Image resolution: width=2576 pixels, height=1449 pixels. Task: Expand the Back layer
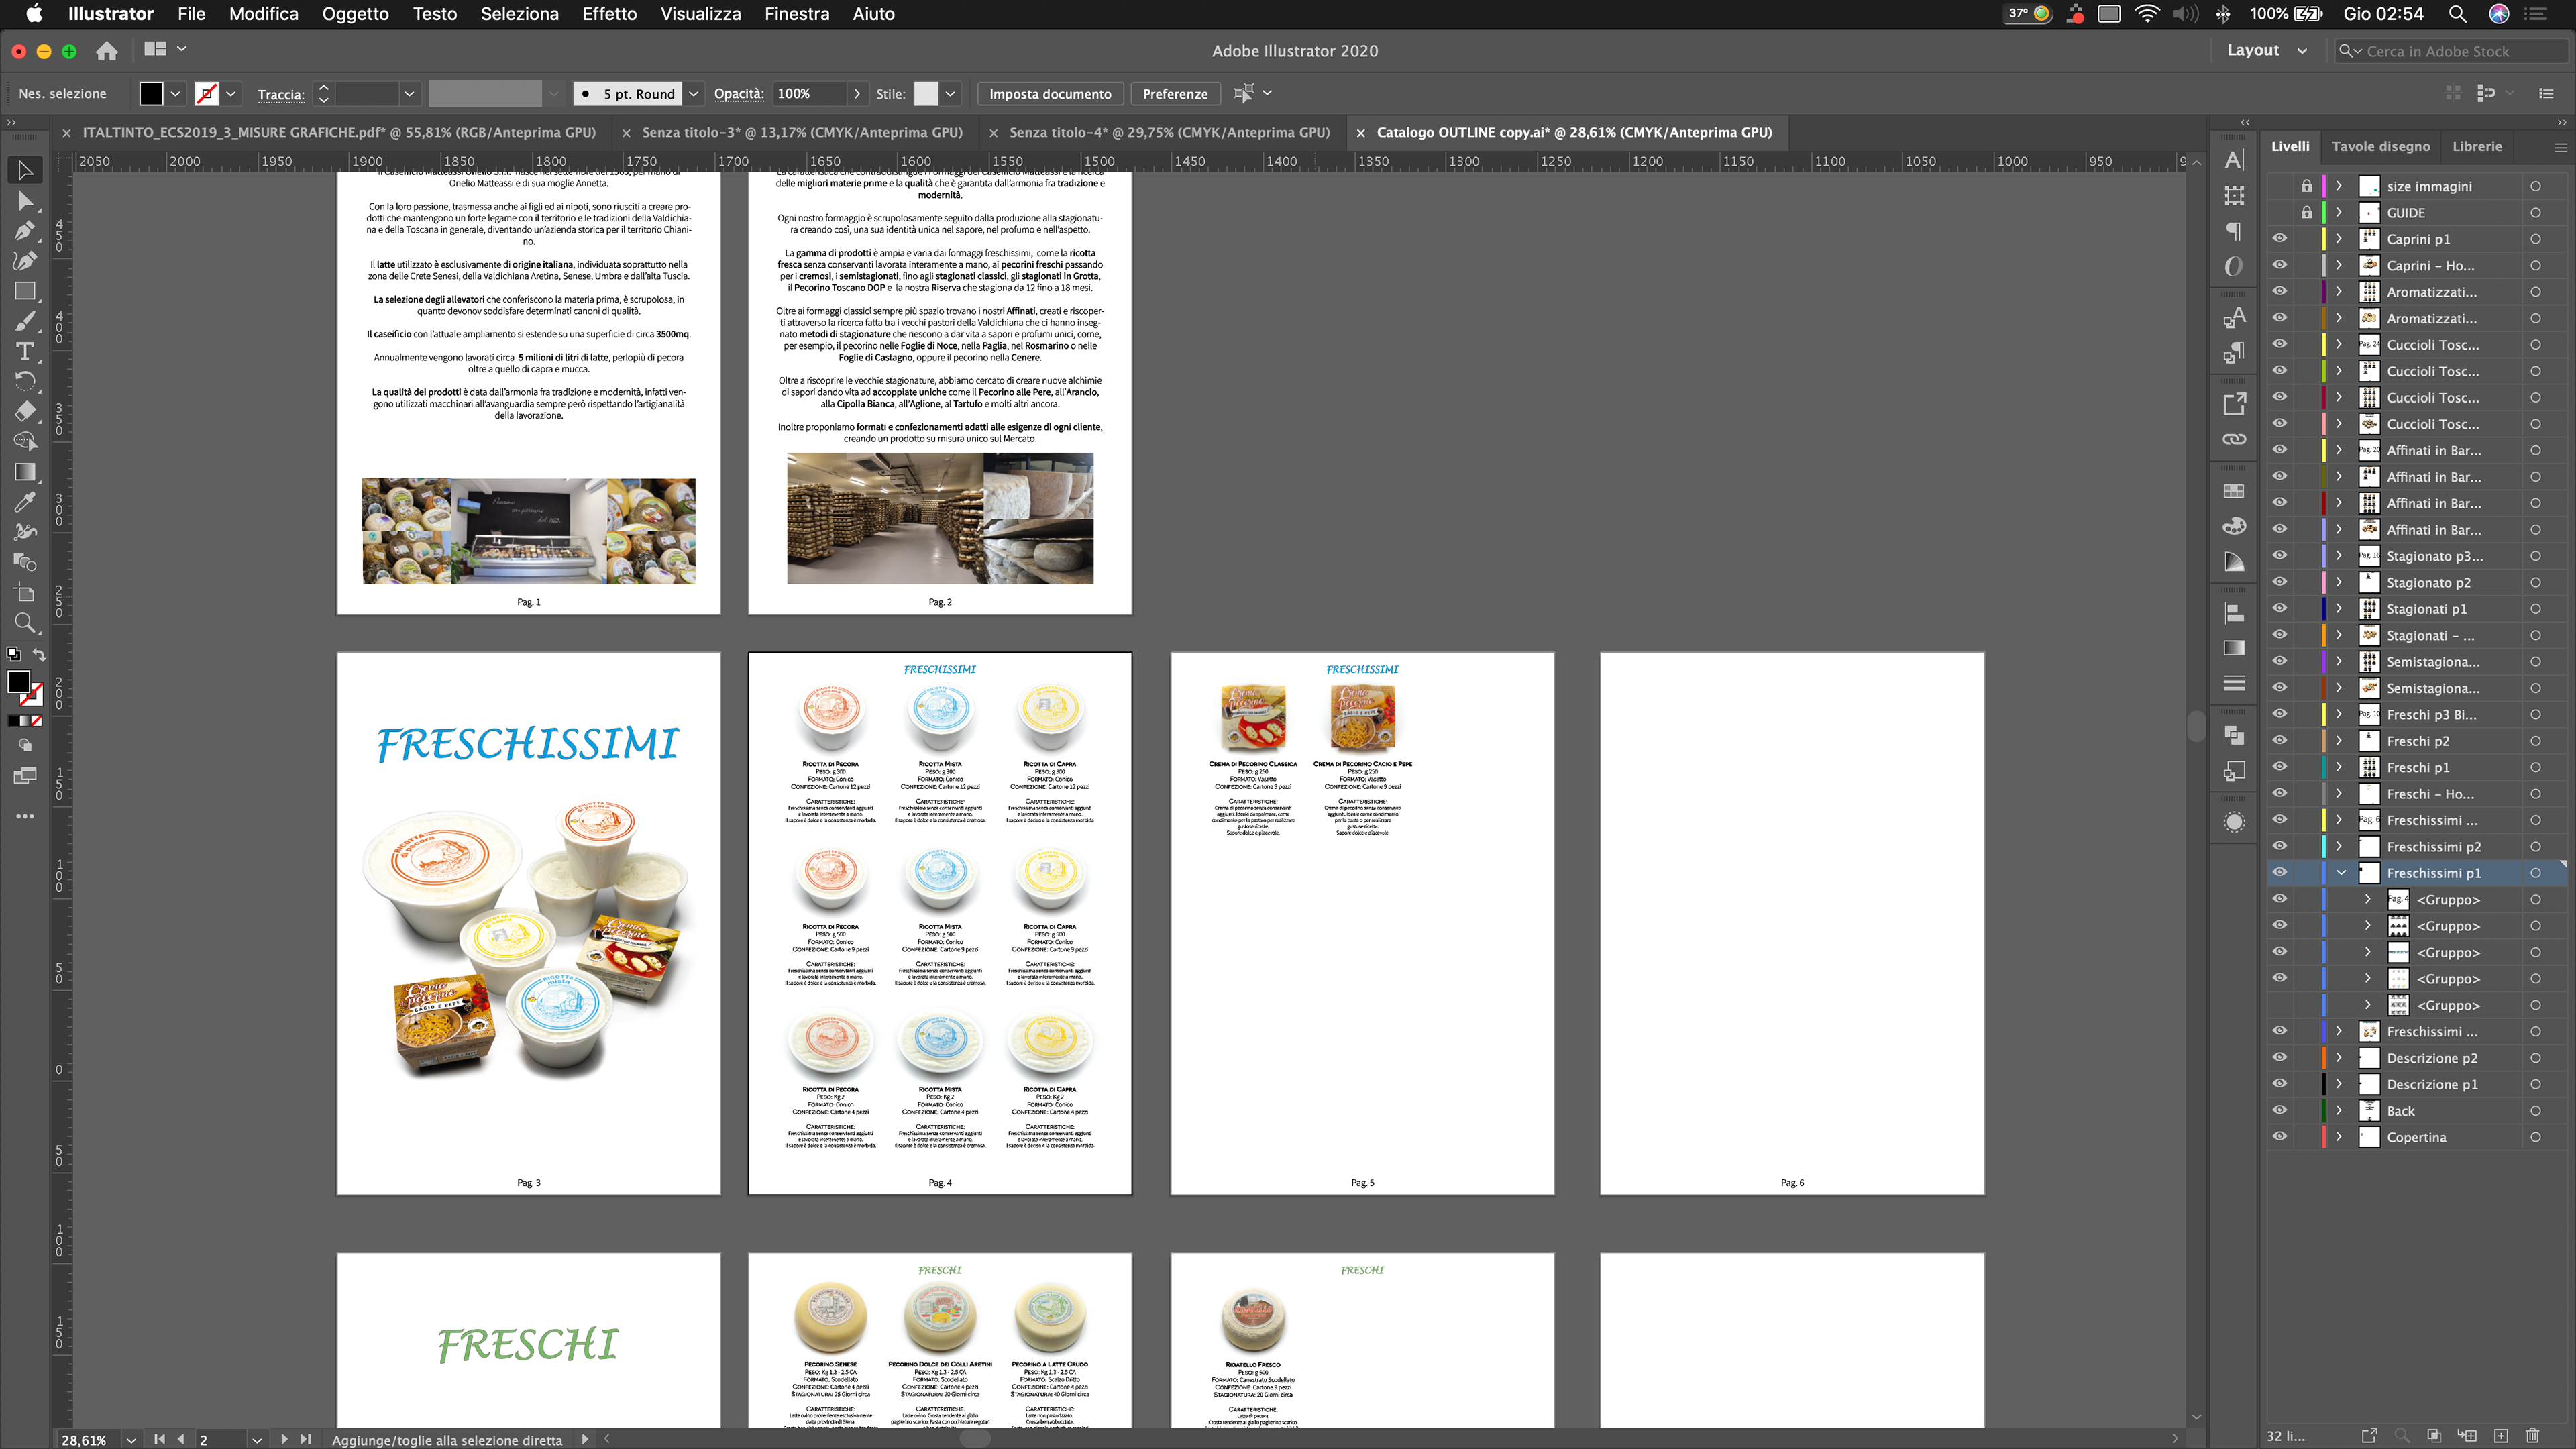coord(2339,1111)
